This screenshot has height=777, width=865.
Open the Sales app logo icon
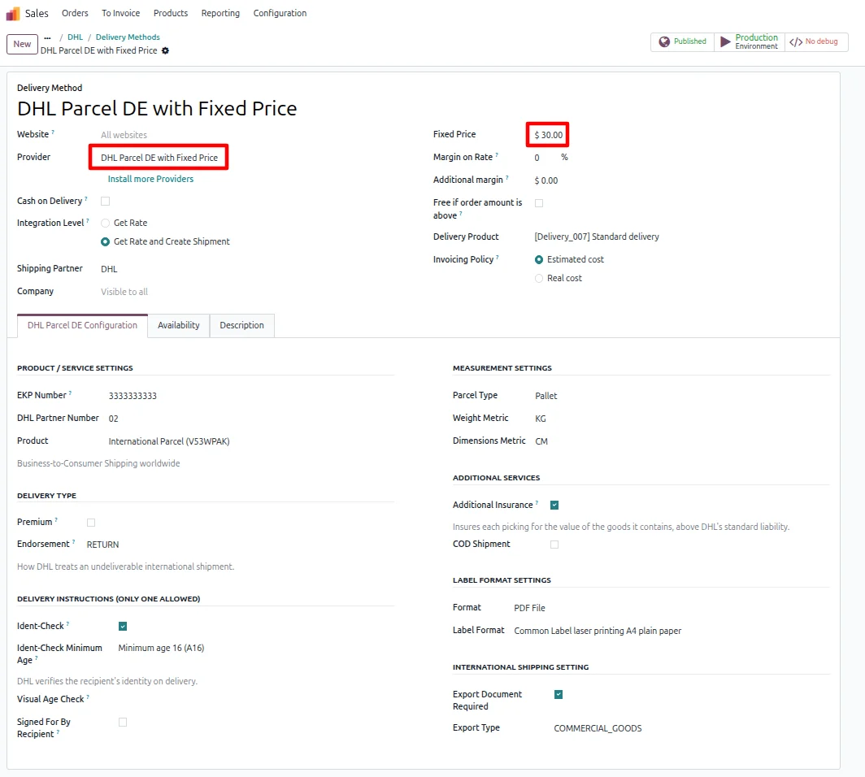(x=13, y=13)
